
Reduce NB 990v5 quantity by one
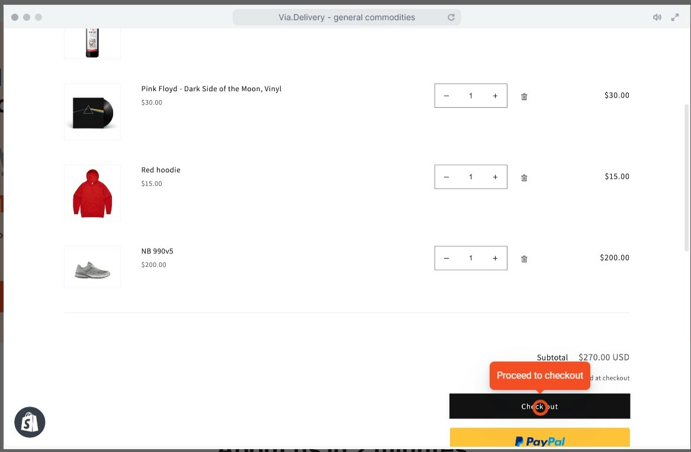tap(446, 258)
